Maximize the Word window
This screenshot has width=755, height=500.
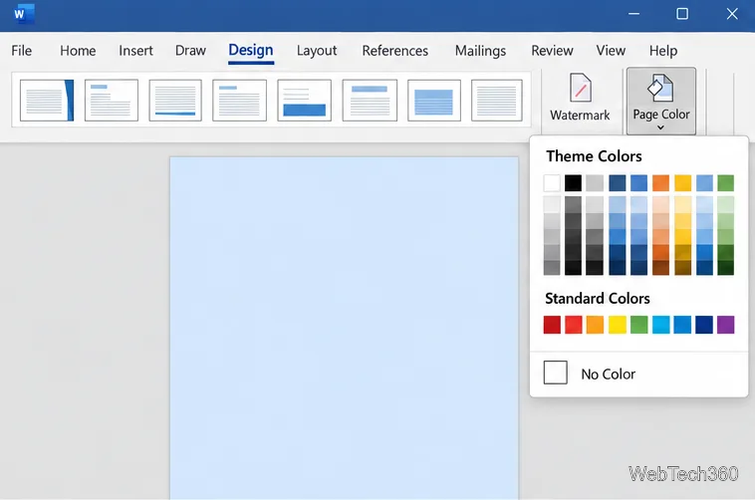pyautogui.click(x=682, y=14)
